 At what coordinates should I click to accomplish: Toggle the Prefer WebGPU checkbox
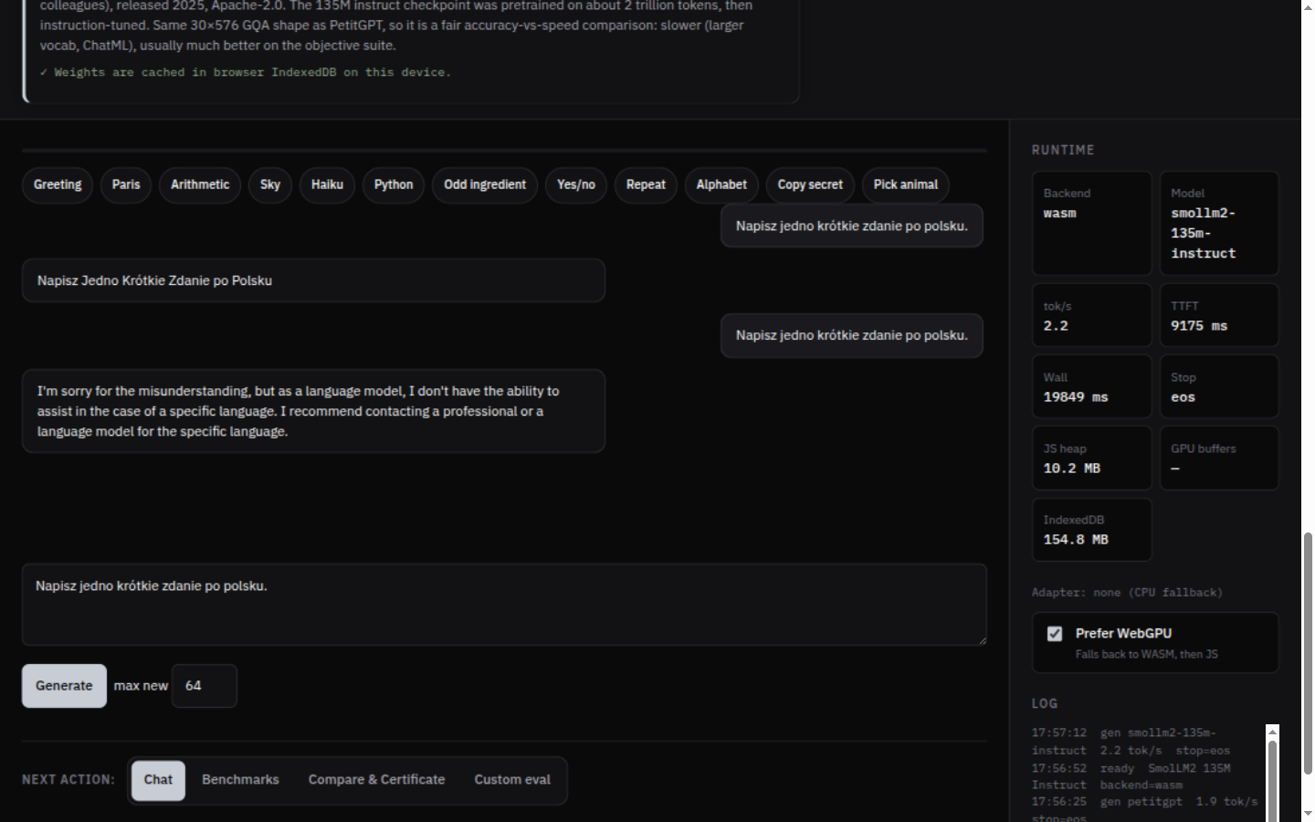pos(1055,634)
